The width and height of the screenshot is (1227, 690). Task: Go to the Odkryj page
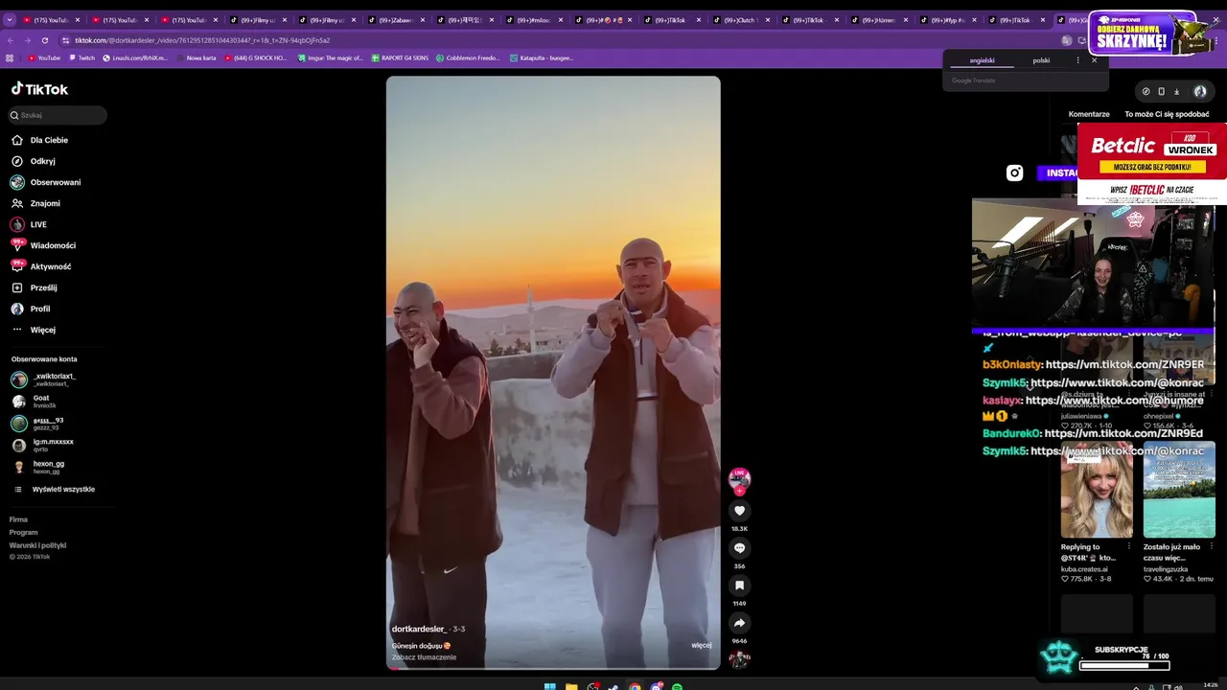click(x=42, y=161)
